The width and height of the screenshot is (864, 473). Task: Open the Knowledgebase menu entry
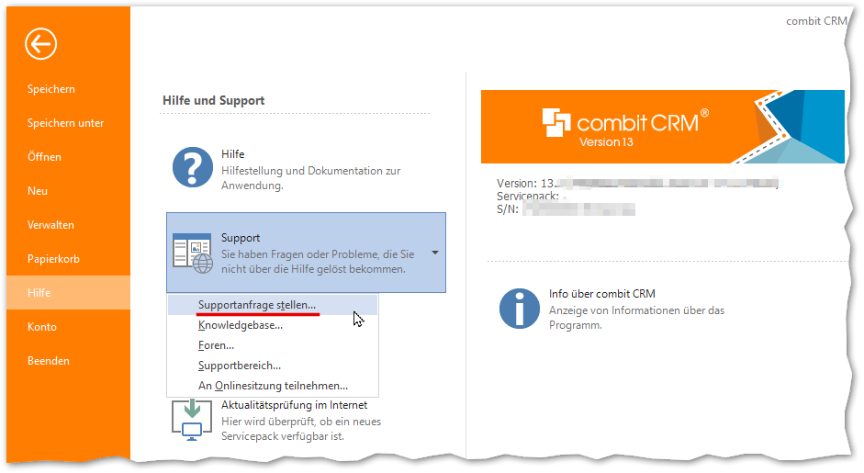click(241, 325)
